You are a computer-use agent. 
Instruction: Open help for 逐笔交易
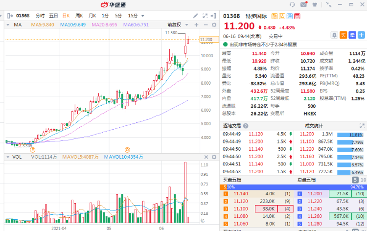246,126
